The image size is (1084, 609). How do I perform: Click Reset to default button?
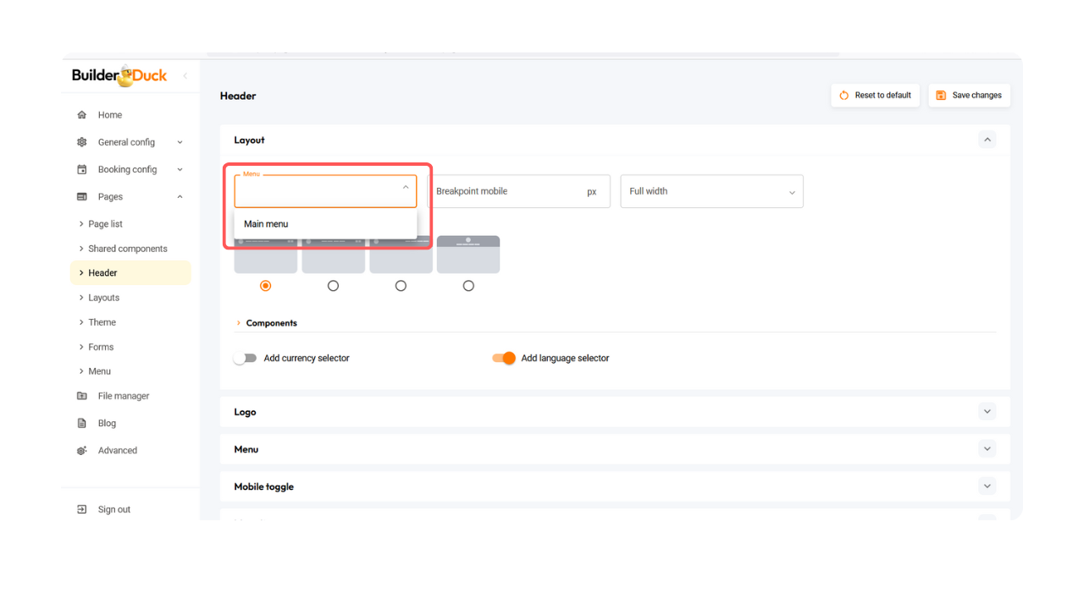[875, 96]
